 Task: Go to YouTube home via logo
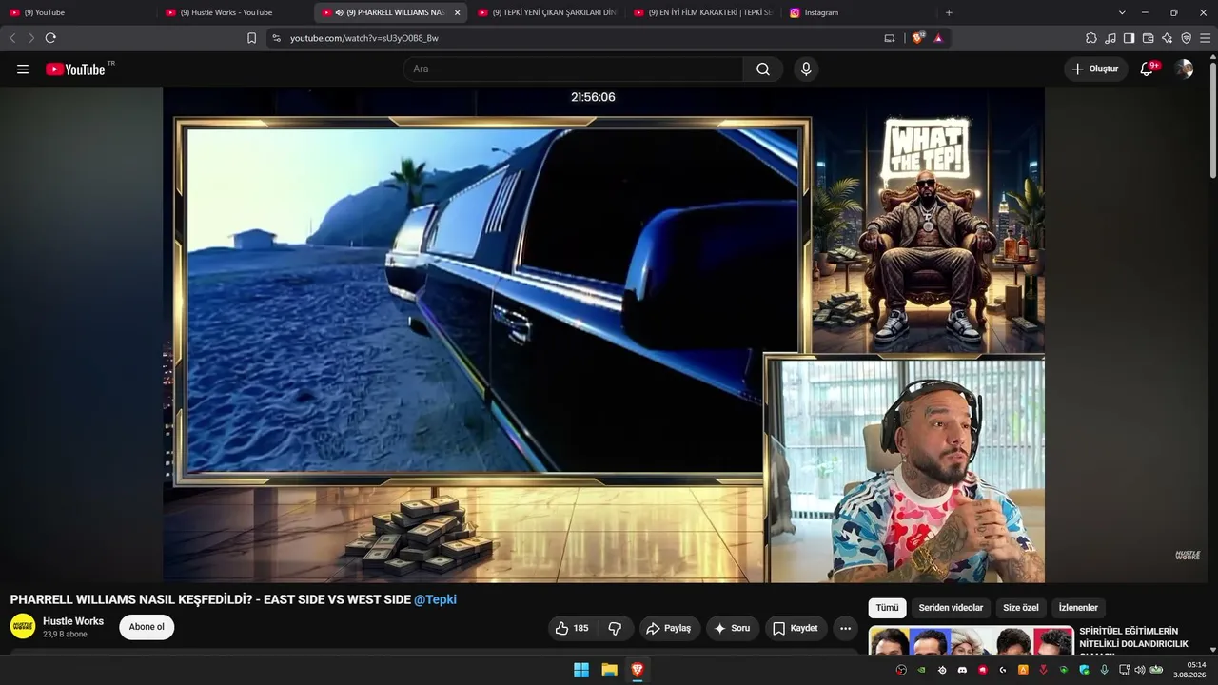point(75,69)
